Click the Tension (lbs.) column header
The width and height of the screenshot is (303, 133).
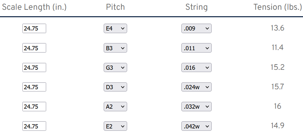[277, 7]
